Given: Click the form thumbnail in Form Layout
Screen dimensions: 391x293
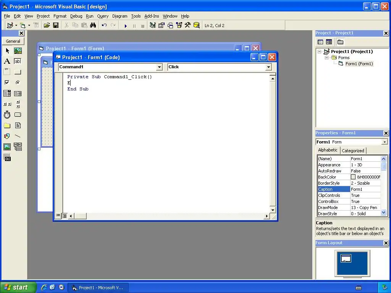Looking at the screenshot, I should tap(346, 258).
